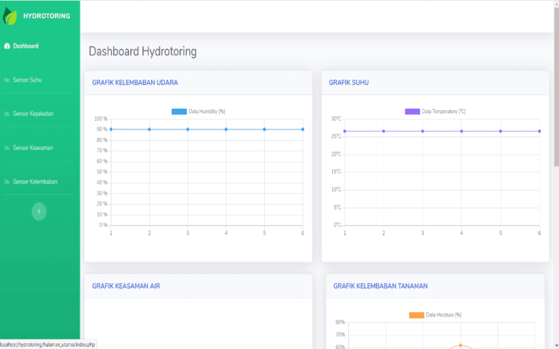The width and height of the screenshot is (559, 349).
Task: Open the HYDROTORING brand link
Action: pyautogui.click(x=47, y=16)
